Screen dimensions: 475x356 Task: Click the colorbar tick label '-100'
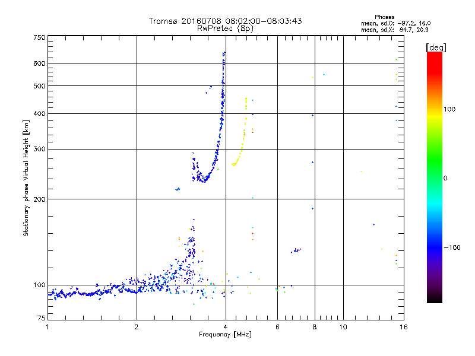(452, 247)
